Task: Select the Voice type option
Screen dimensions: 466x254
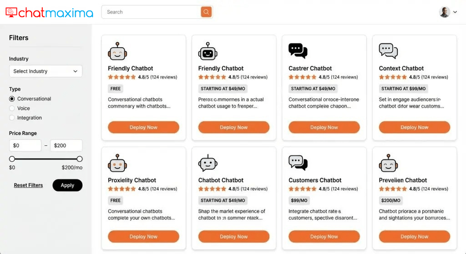Action: click(12, 108)
